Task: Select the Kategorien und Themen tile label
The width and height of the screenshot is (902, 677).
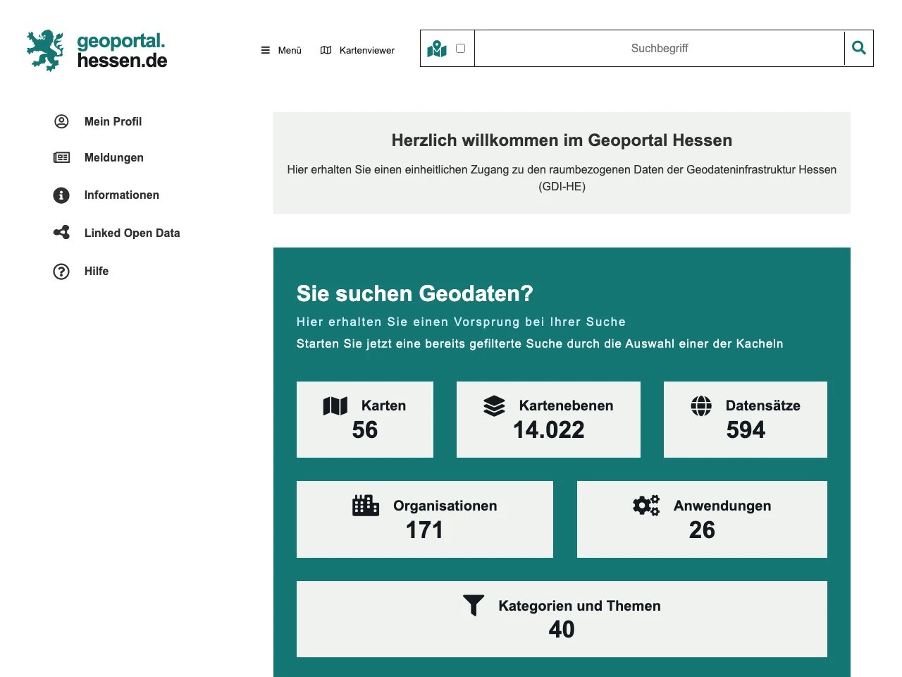Action: coord(579,606)
